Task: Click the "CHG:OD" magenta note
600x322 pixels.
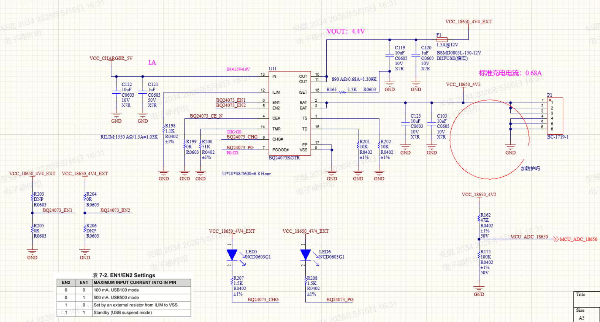Action: (x=234, y=132)
